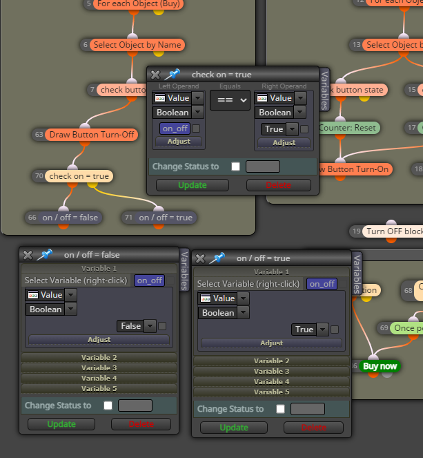Click Value icon in Right Operand
Screen dimensions: 423x458
point(262,98)
